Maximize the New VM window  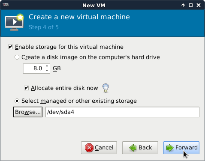[x=191, y=5]
